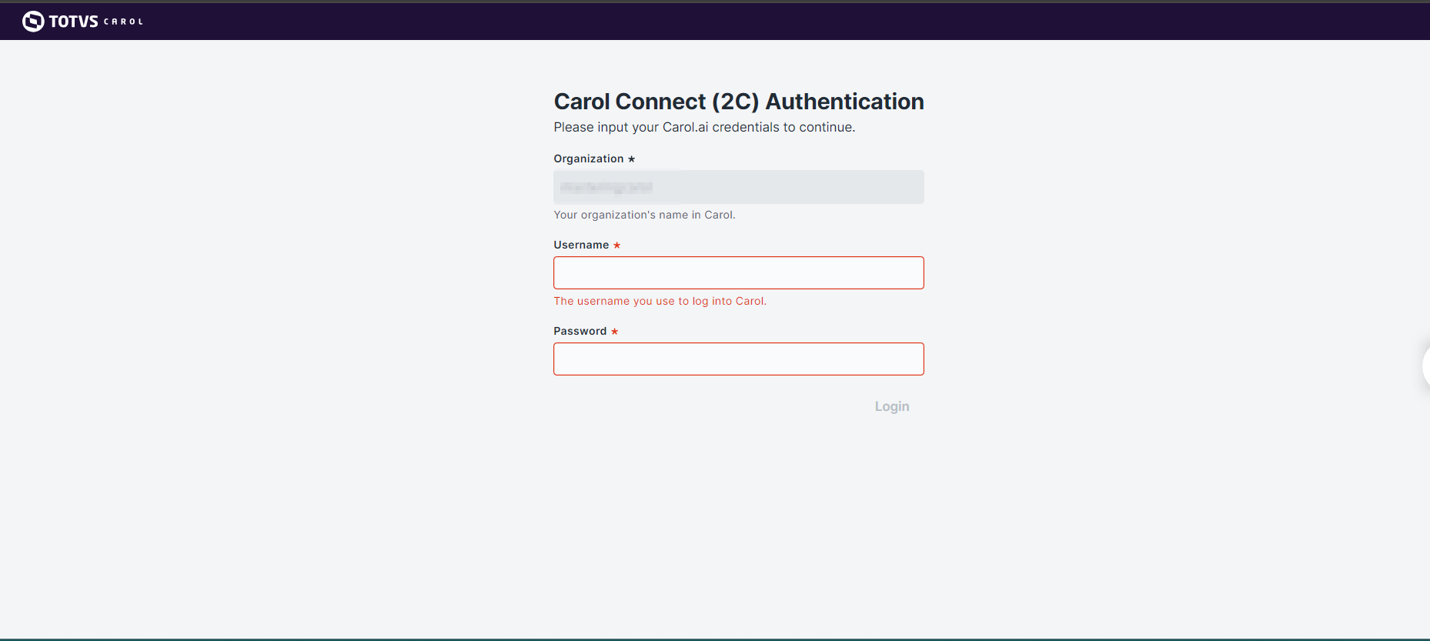
Task: Click the teal bar at the page bottom
Action: click(x=715, y=639)
